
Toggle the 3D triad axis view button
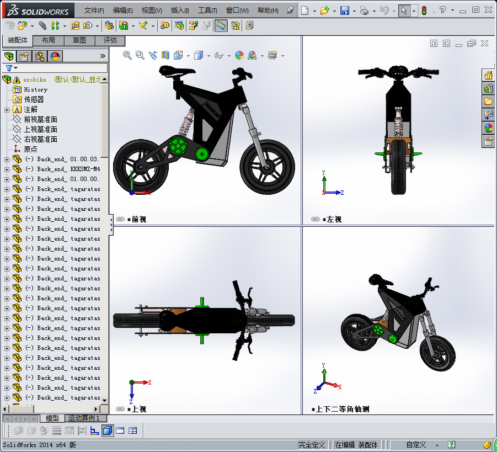[94, 430]
